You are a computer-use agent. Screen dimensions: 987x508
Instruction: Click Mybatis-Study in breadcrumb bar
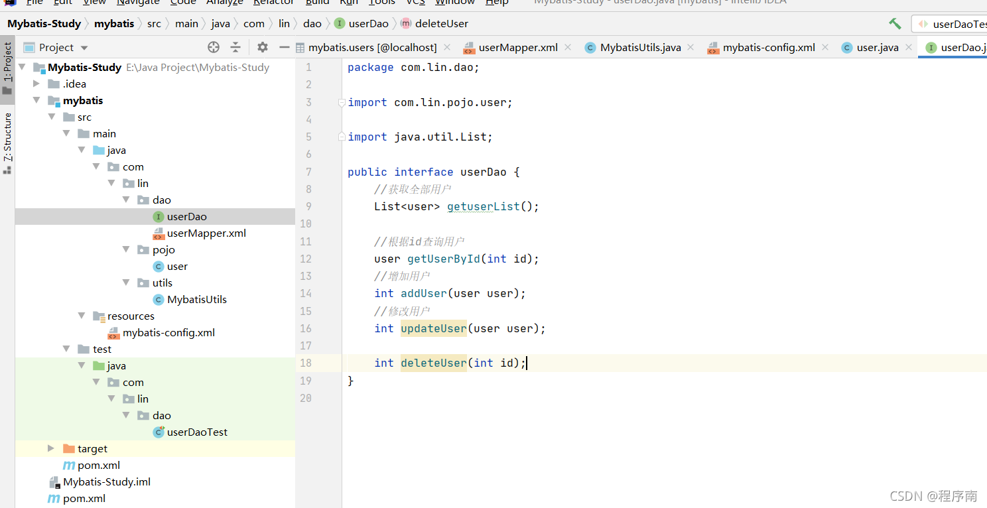coord(44,24)
